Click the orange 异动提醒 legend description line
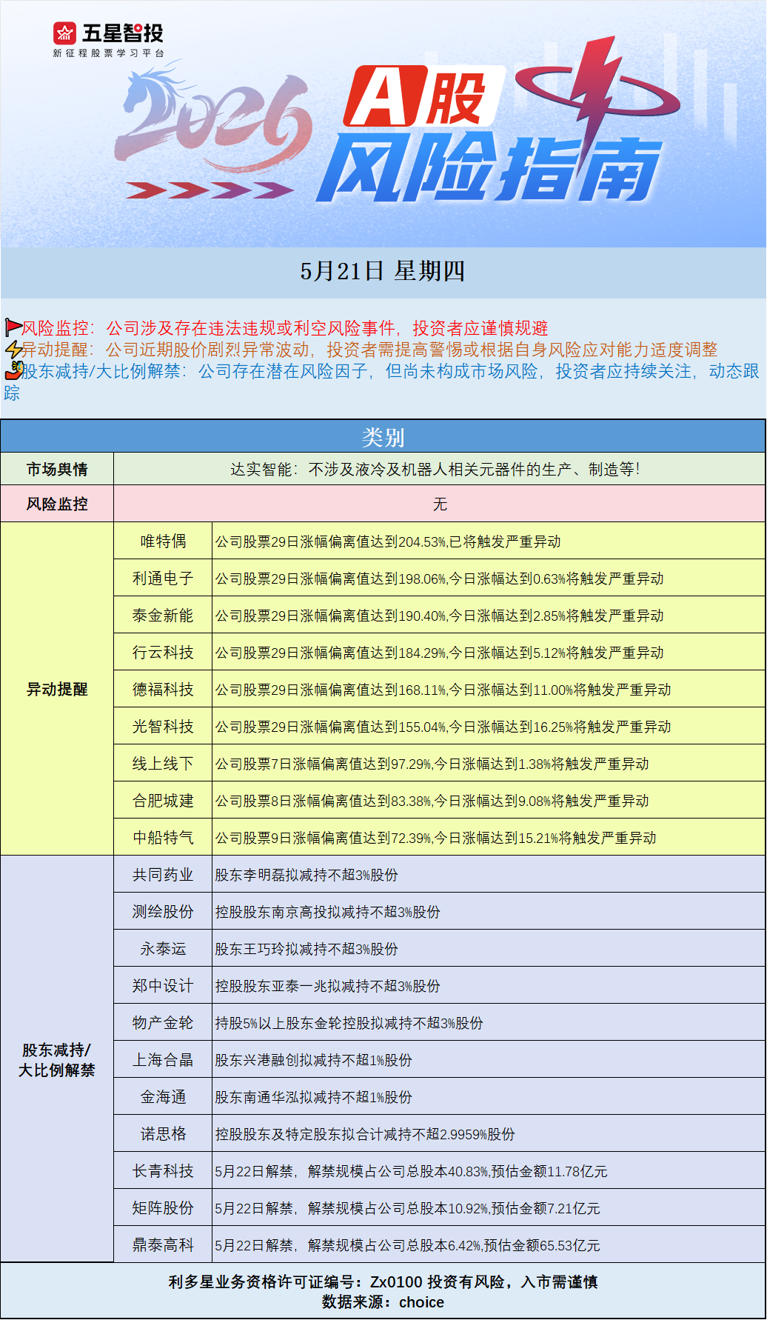 click(x=369, y=349)
